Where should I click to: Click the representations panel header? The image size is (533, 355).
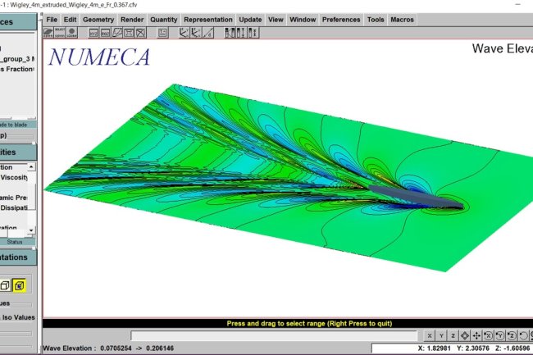pyautogui.click(x=18, y=257)
